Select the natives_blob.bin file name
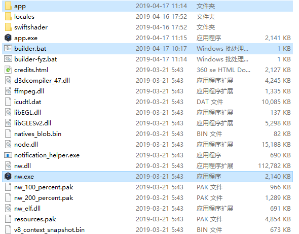Screen dimensions: 299x234 [38, 134]
